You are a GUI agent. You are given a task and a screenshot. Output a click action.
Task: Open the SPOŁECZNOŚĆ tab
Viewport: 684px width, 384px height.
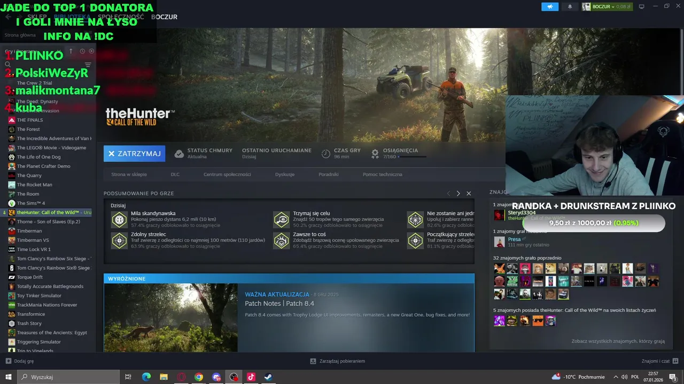[121, 17]
